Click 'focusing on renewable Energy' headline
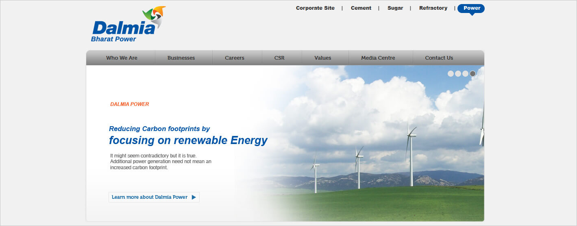 (x=188, y=140)
